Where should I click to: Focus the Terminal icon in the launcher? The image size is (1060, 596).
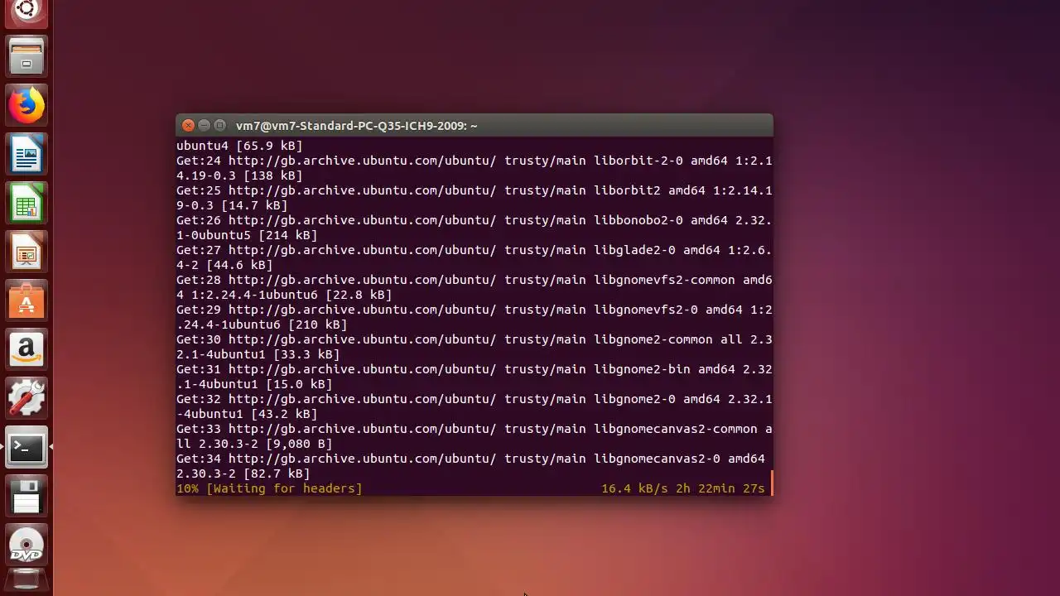tap(26, 448)
